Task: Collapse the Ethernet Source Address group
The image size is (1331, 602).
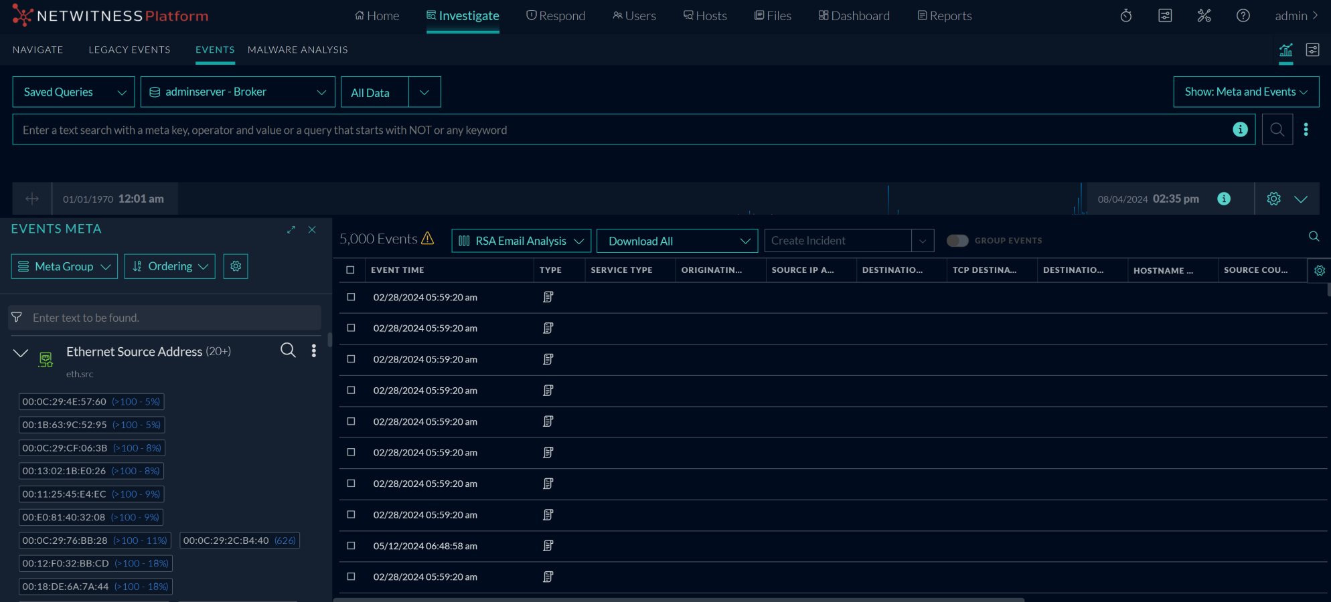Action: pos(21,353)
